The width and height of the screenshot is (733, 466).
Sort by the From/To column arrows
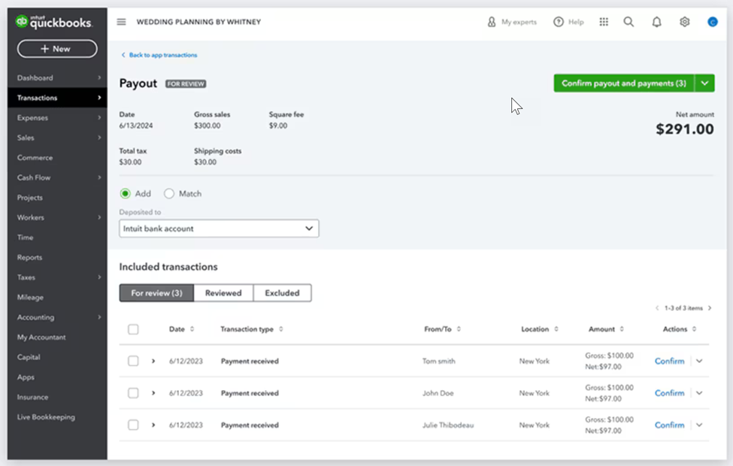click(x=459, y=329)
